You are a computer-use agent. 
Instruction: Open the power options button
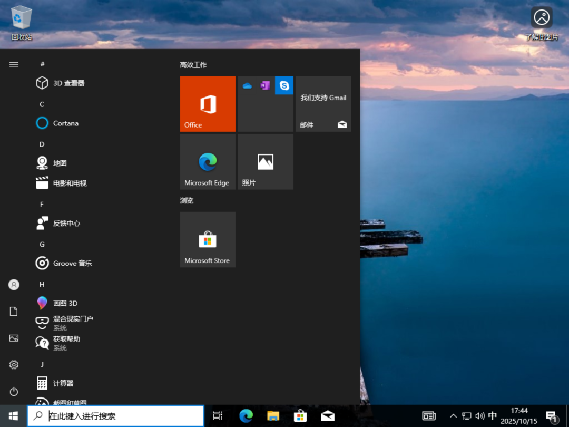[x=14, y=392]
